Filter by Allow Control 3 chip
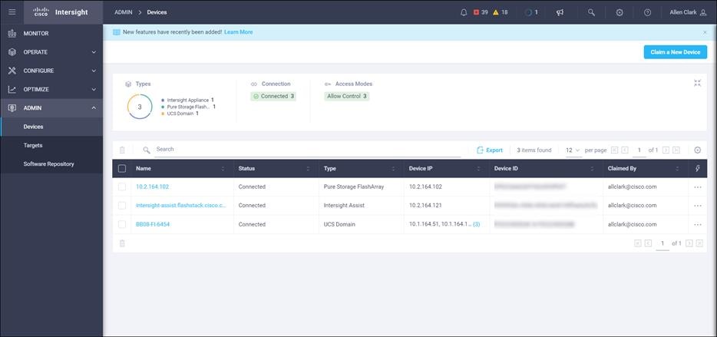The image size is (717, 337). 347,97
